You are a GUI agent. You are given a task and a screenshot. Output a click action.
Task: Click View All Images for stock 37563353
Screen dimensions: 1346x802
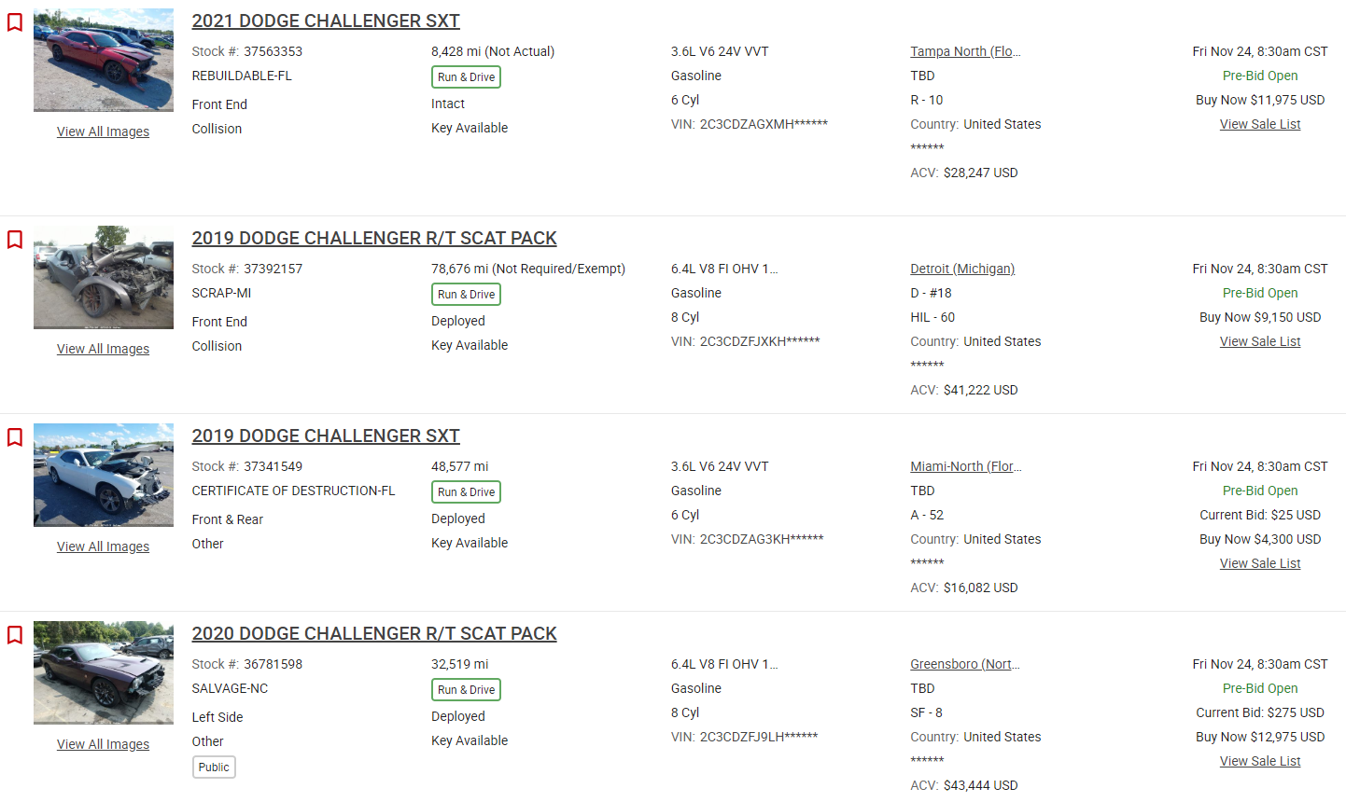click(x=103, y=131)
